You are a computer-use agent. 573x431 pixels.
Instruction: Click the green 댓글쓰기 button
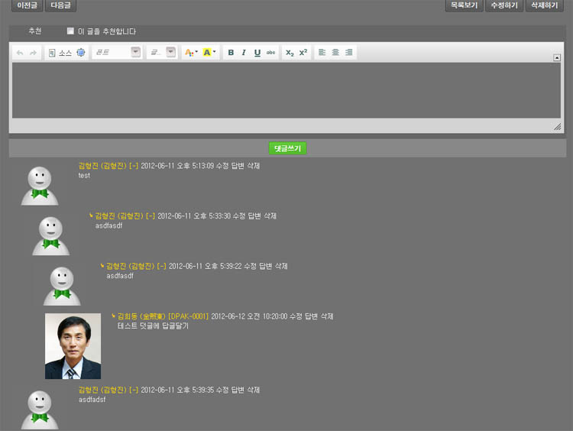(x=287, y=148)
